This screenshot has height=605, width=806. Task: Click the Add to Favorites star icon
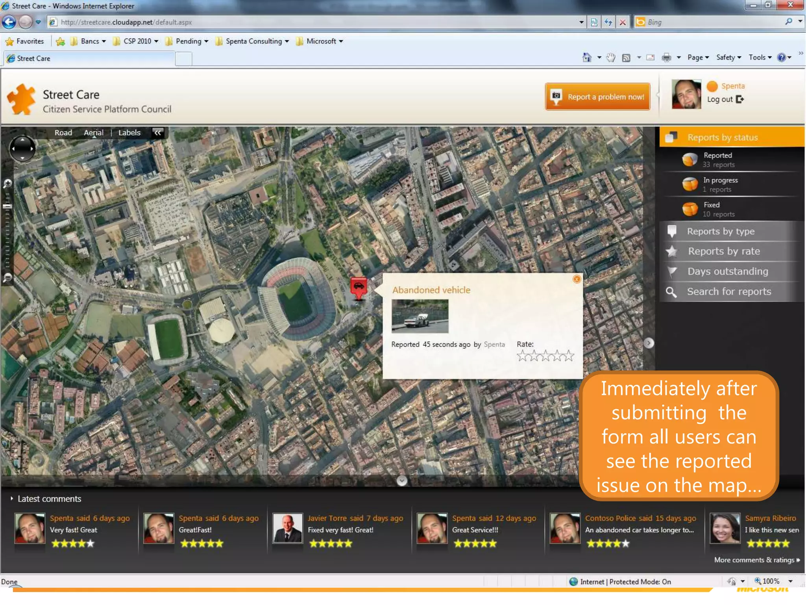coord(60,41)
